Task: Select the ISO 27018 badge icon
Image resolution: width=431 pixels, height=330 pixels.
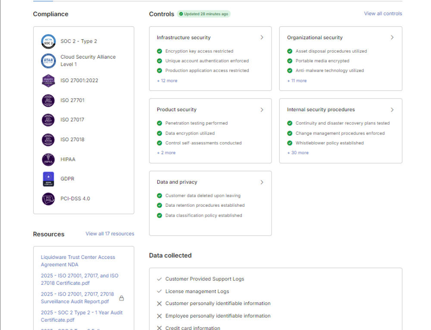Action: 48,140
